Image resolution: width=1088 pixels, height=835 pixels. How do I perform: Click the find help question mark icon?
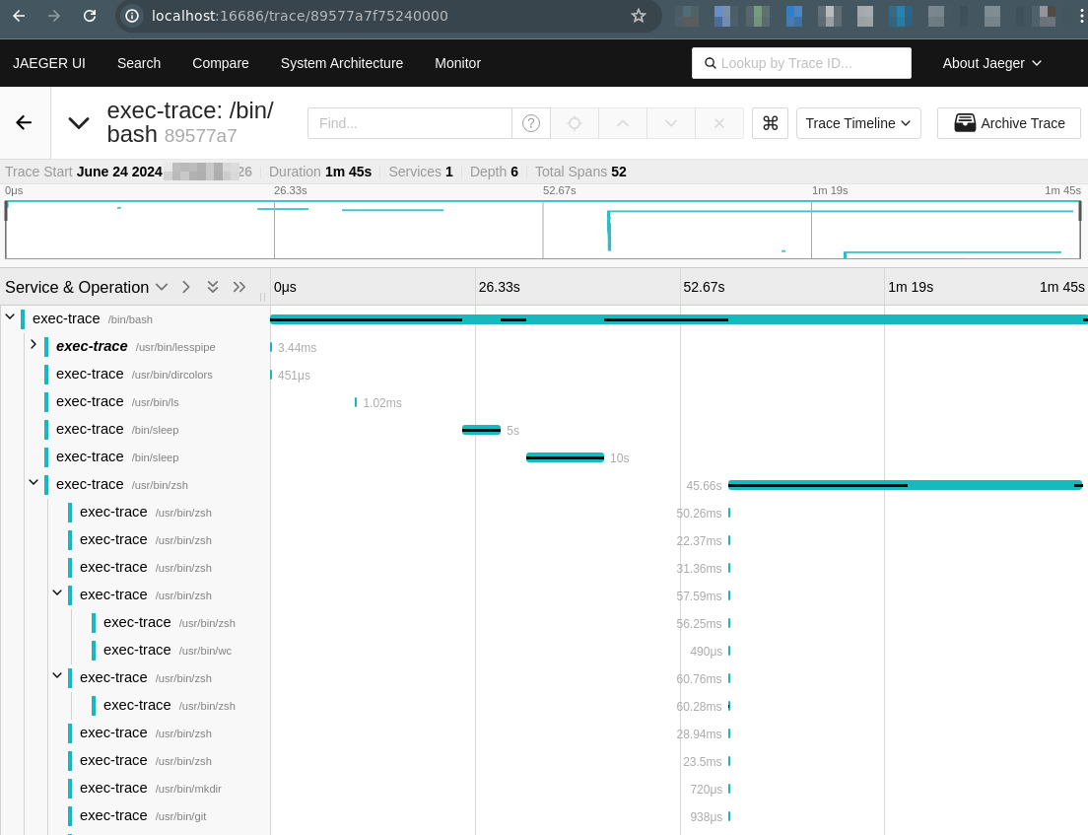pos(531,123)
